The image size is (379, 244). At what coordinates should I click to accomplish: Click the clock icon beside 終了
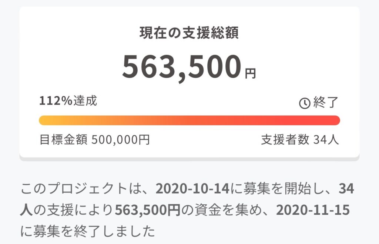[304, 103]
